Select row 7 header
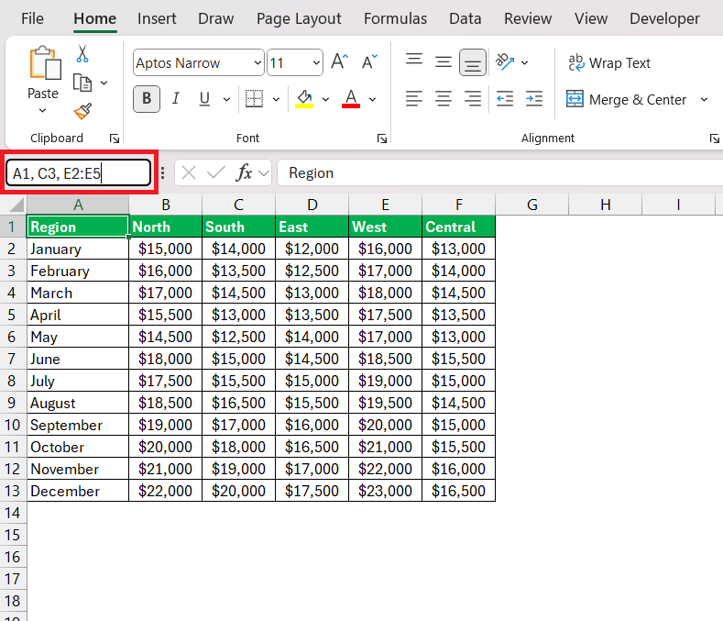The height and width of the screenshot is (621, 723). click(x=12, y=359)
